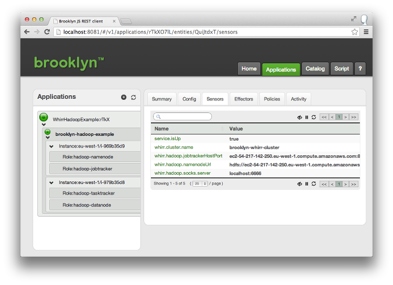
Task: Toggle empty sensors visibility with top eye icon
Action: pyautogui.click(x=300, y=117)
